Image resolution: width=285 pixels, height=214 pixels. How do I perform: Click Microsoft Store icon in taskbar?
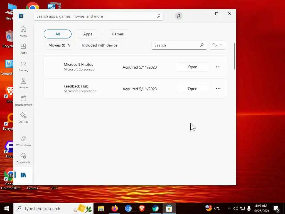click(x=169, y=208)
